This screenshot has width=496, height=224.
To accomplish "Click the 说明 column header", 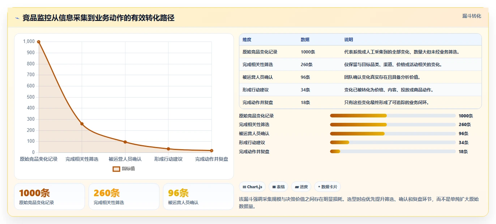I will click(349, 40).
